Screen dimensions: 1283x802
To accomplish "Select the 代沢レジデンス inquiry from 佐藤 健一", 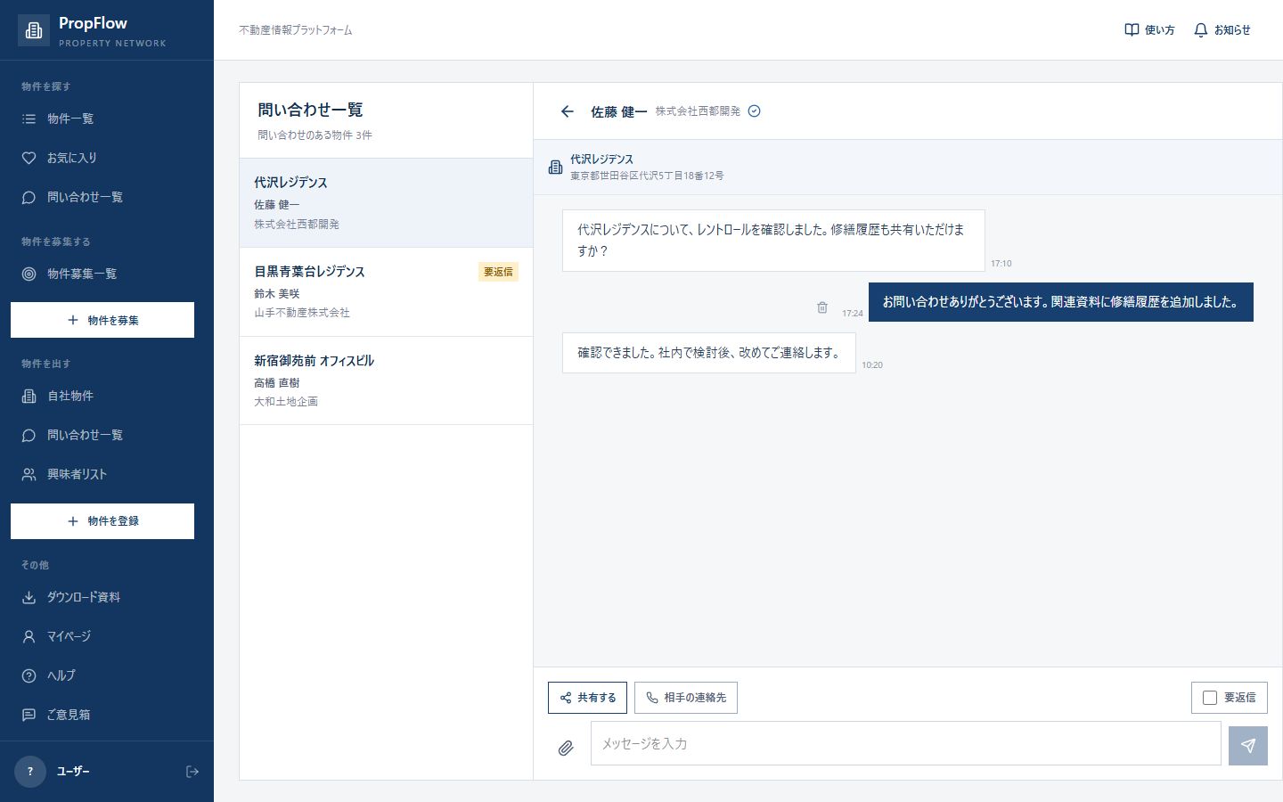I will point(386,203).
